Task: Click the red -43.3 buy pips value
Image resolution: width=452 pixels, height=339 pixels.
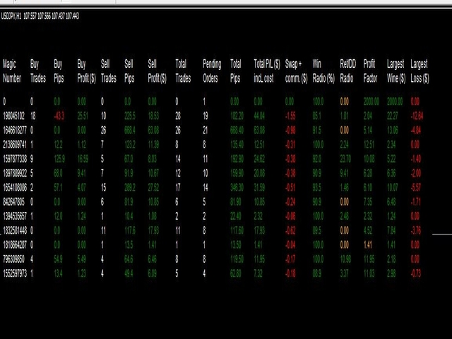Action: pos(59,116)
